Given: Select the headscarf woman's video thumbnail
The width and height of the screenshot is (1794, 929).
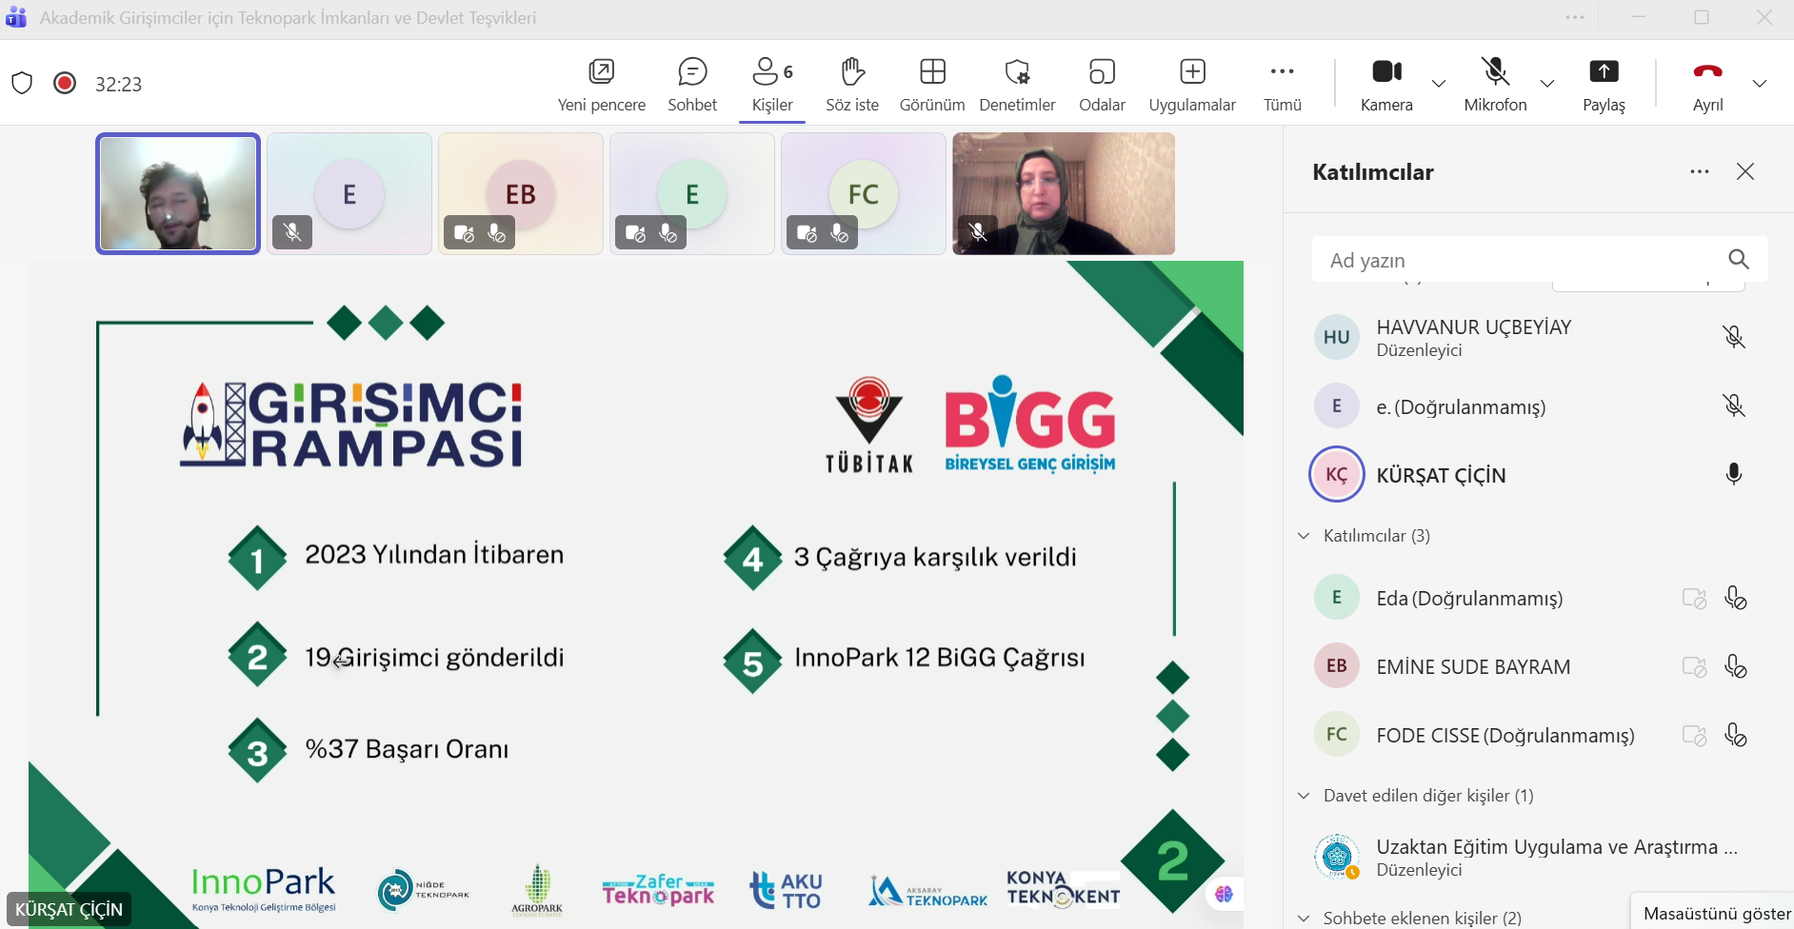Looking at the screenshot, I should (x=1064, y=194).
